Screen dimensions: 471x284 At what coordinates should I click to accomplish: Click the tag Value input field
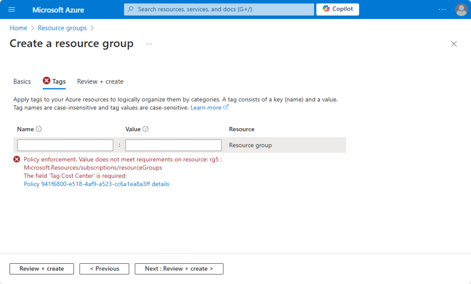(x=173, y=145)
